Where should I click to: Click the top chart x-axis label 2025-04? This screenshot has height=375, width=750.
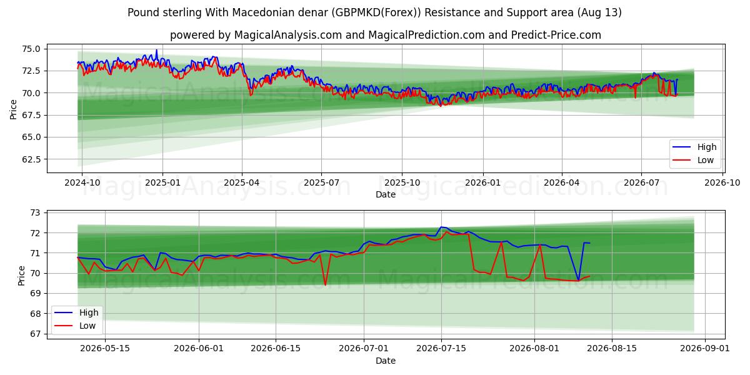click(242, 184)
